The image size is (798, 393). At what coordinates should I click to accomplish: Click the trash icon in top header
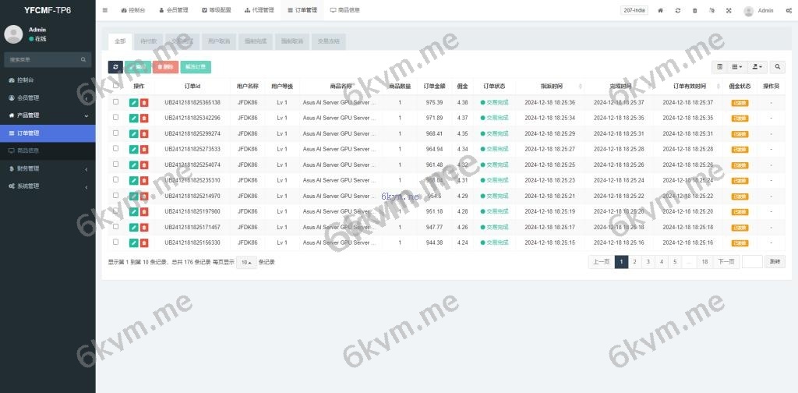694,11
